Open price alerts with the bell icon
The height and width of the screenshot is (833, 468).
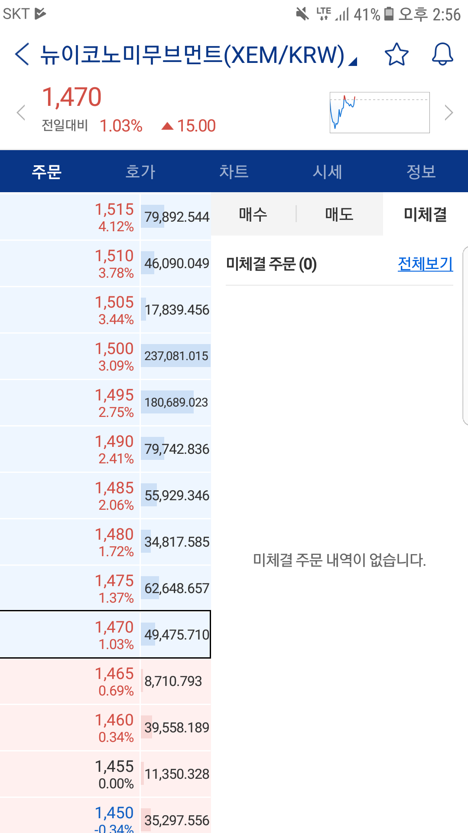click(x=442, y=54)
